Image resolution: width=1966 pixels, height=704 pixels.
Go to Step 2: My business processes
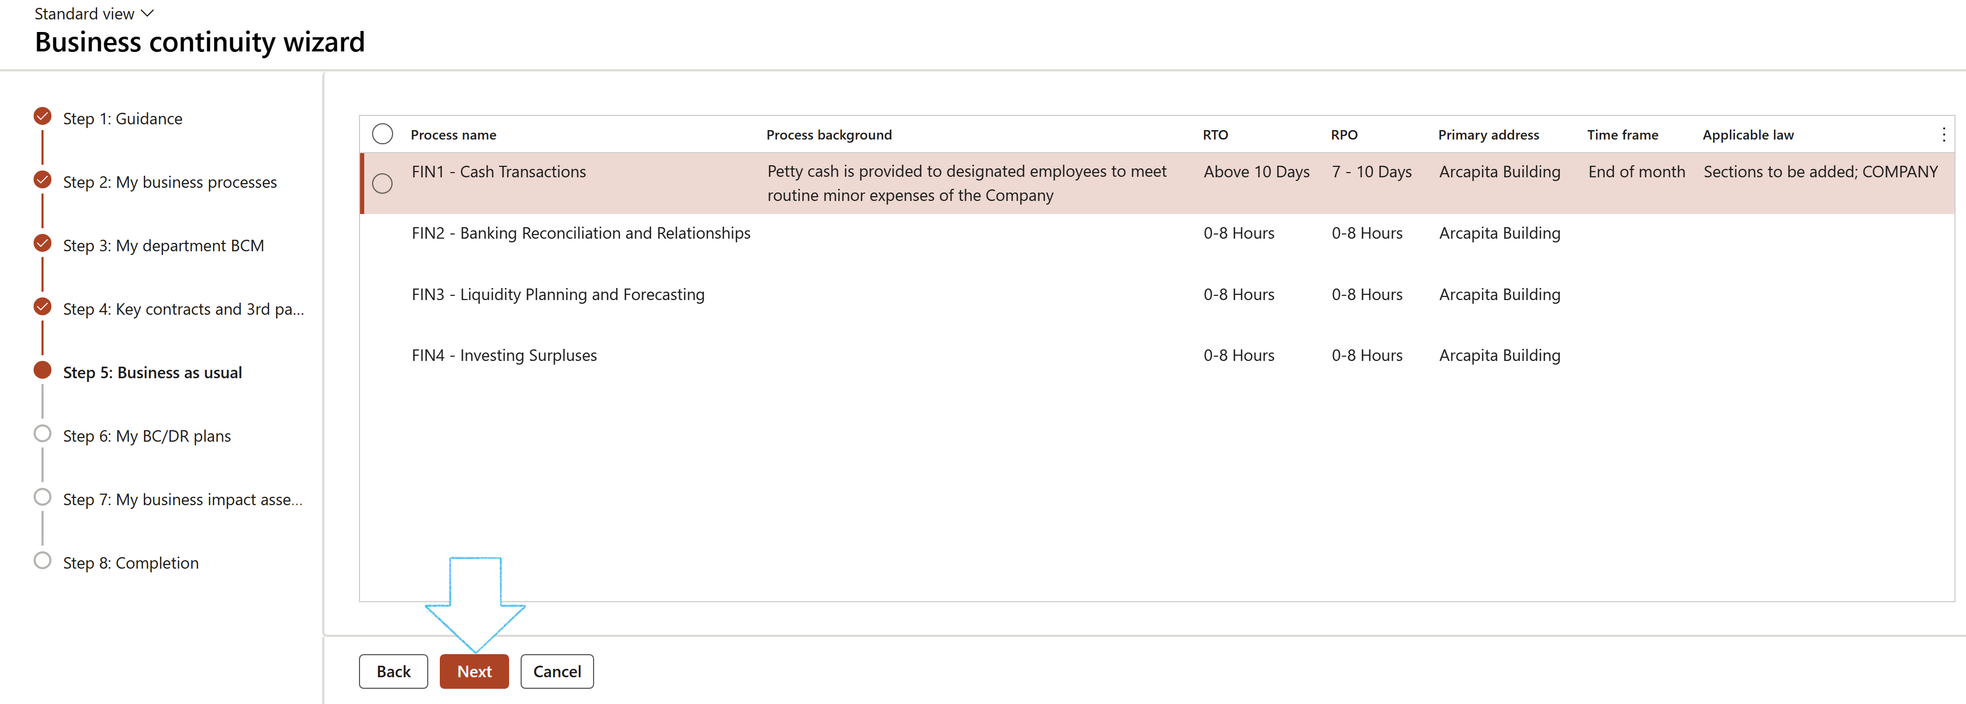[170, 182]
